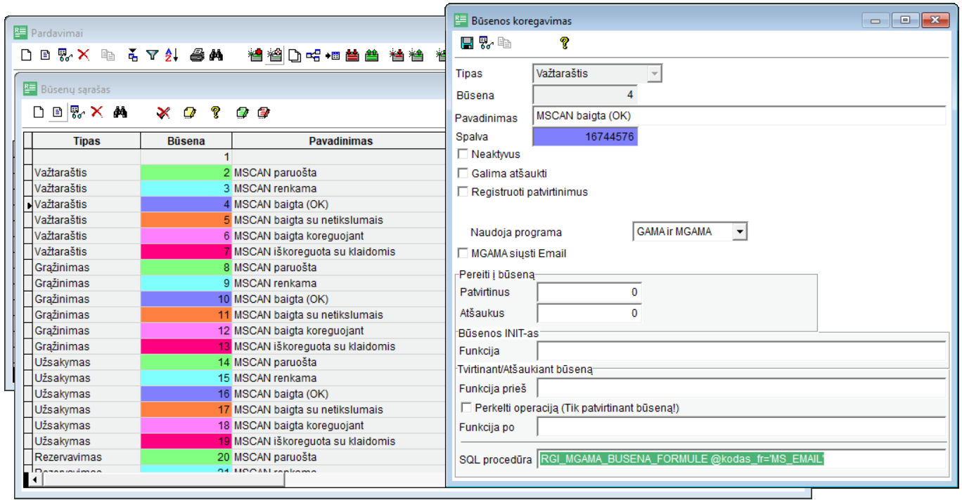The width and height of the screenshot is (962, 500).
Task: Click the blank new record icon in Būsenų sąrašas toolbar
Action: pyautogui.click(x=39, y=112)
